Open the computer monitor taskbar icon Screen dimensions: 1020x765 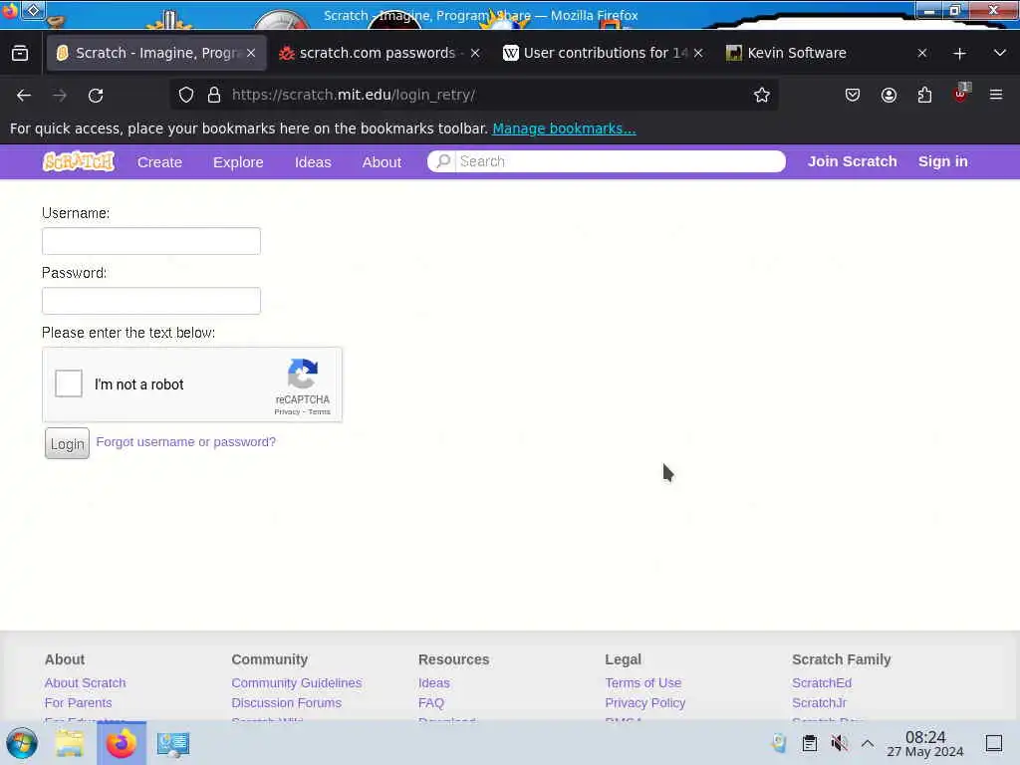click(x=173, y=743)
